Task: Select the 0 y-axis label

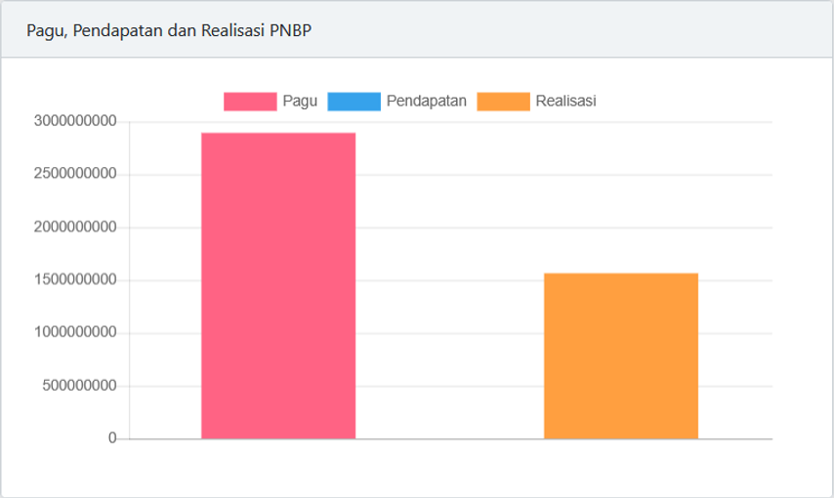Action: (x=112, y=438)
